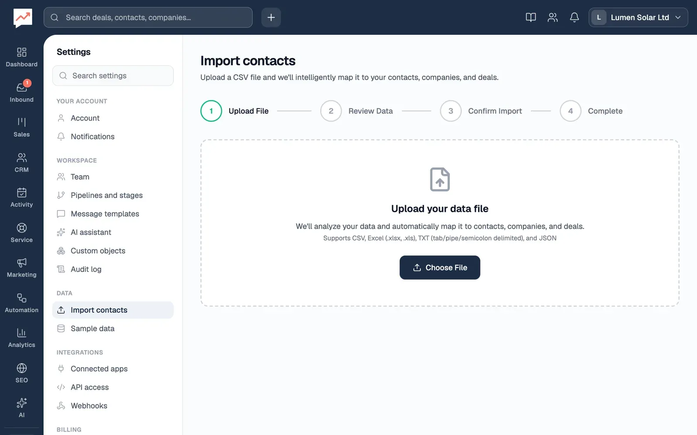697x435 pixels.
Task: Open the Audit log page
Action: [x=113, y=269]
